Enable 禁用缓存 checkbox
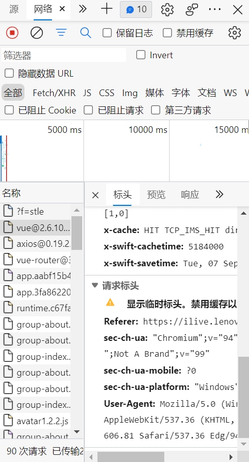The width and height of the screenshot is (249, 462). click(167, 33)
